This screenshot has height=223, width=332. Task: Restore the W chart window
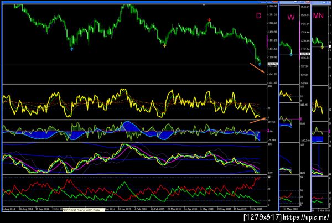point(302,2)
